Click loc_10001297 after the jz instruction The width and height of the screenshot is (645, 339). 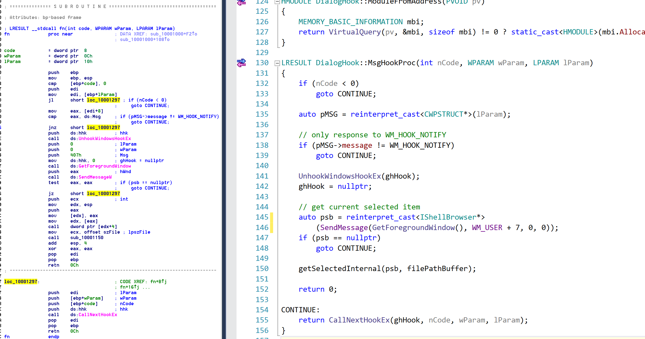pos(103,193)
